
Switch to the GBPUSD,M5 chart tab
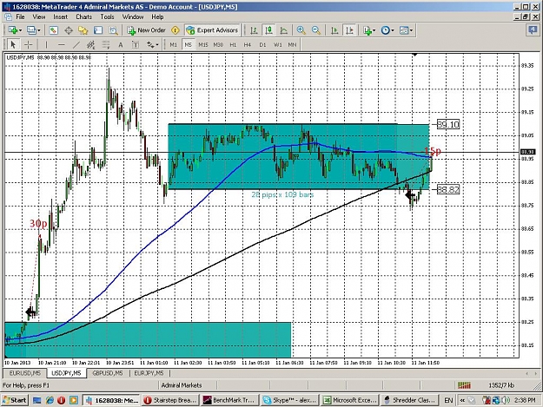[x=108, y=373]
